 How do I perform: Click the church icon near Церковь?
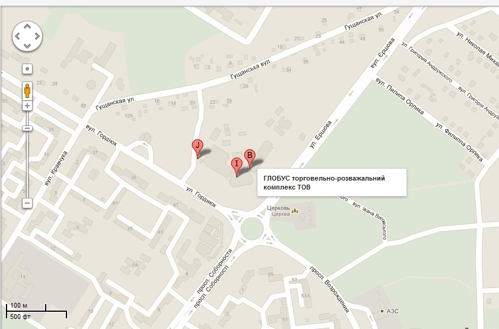pyautogui.click(x=295, y=210)
